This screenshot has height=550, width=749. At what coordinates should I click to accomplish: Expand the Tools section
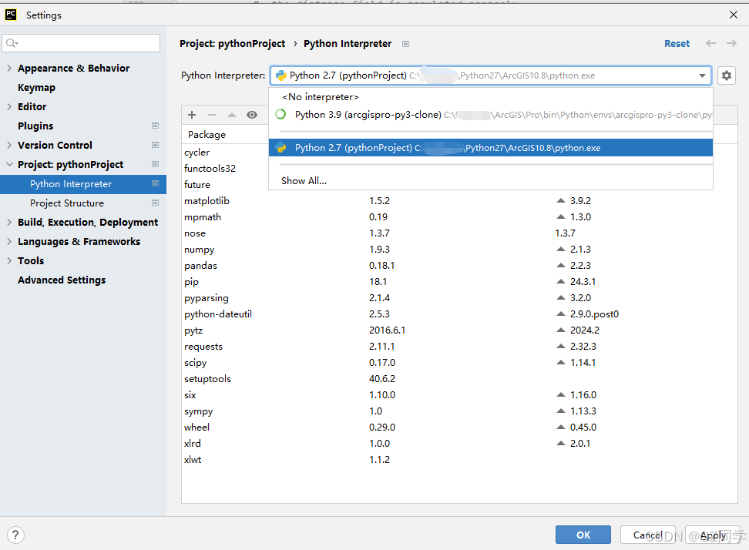tap(9, 260)
